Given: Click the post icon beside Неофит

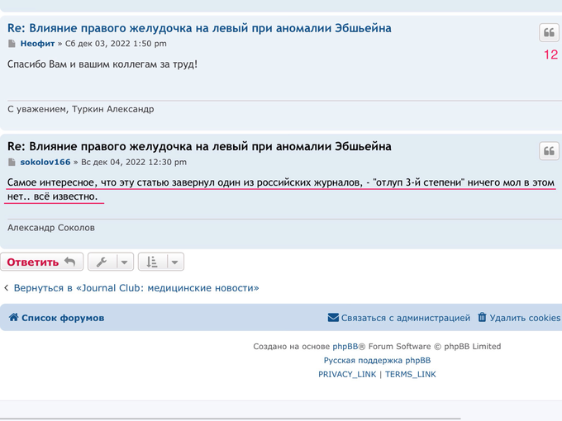Looking at the screenshot, I should [12, 44].
